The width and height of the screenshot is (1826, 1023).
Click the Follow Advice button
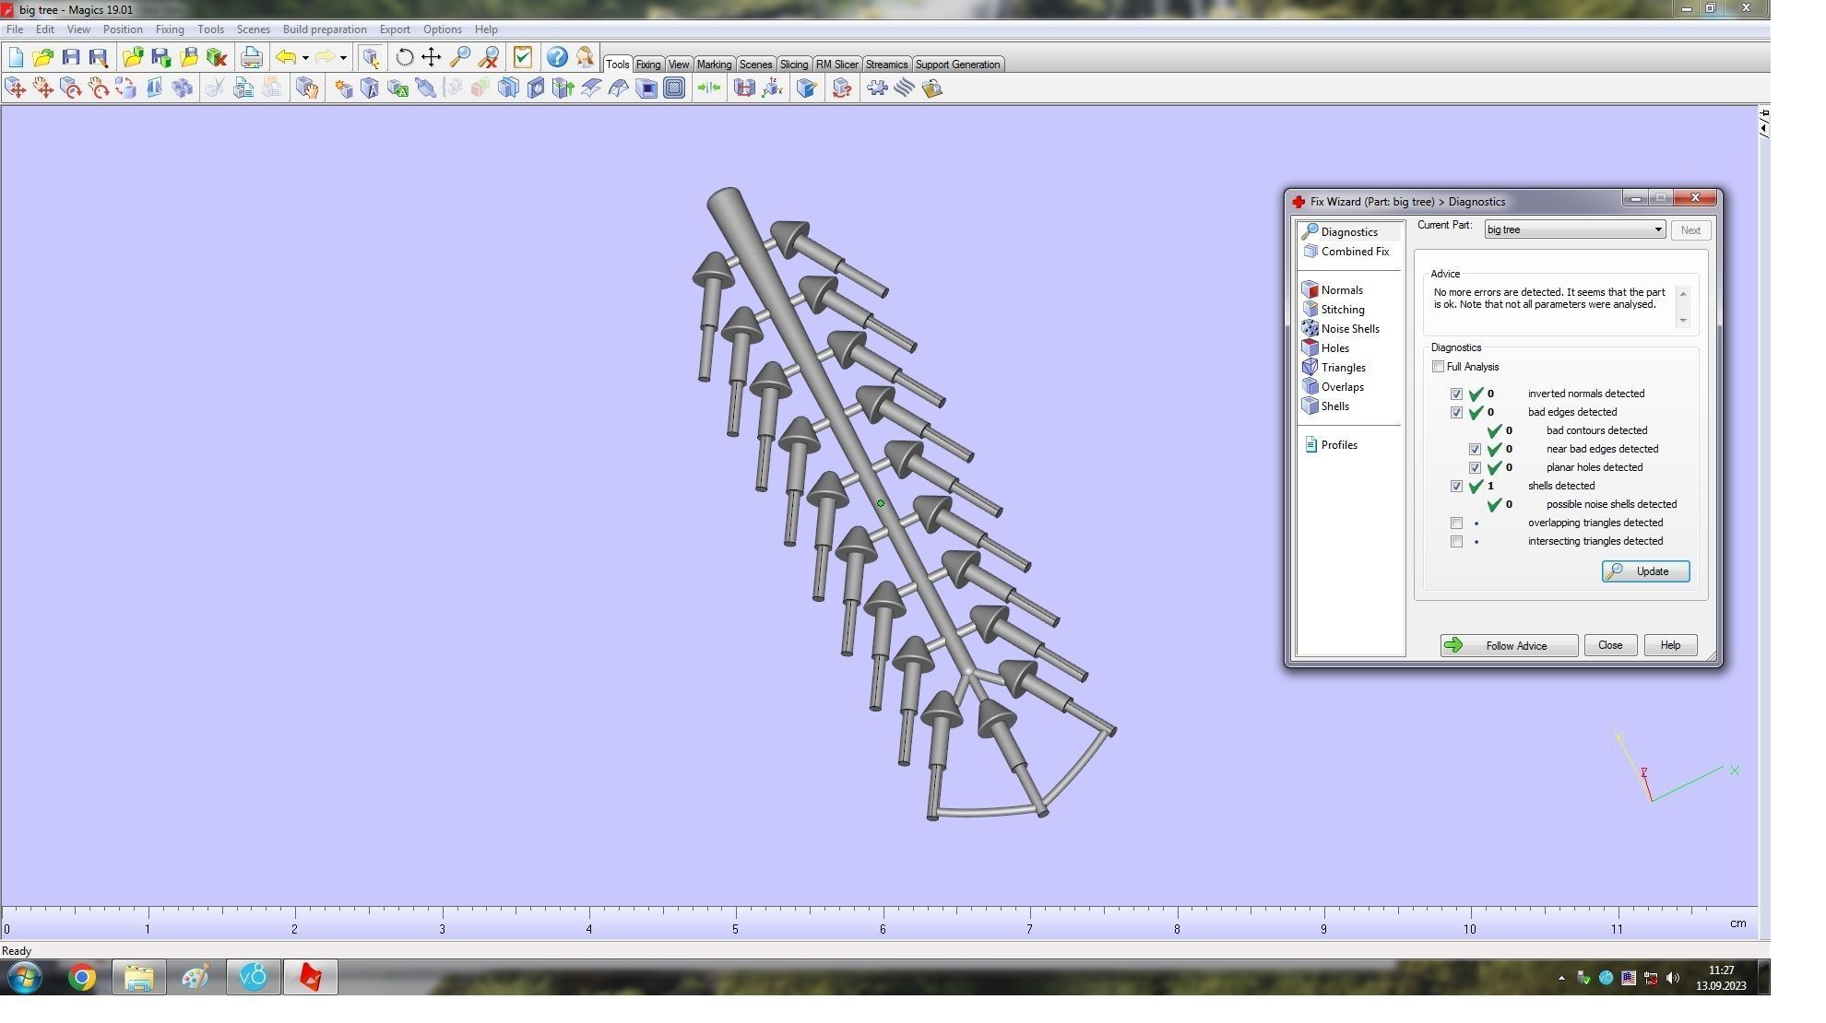coord(1508,645)
